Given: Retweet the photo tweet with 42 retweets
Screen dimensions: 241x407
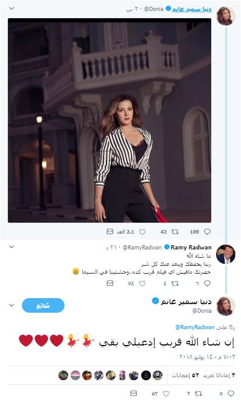Looking at the screenshot, I should point(175,232).
